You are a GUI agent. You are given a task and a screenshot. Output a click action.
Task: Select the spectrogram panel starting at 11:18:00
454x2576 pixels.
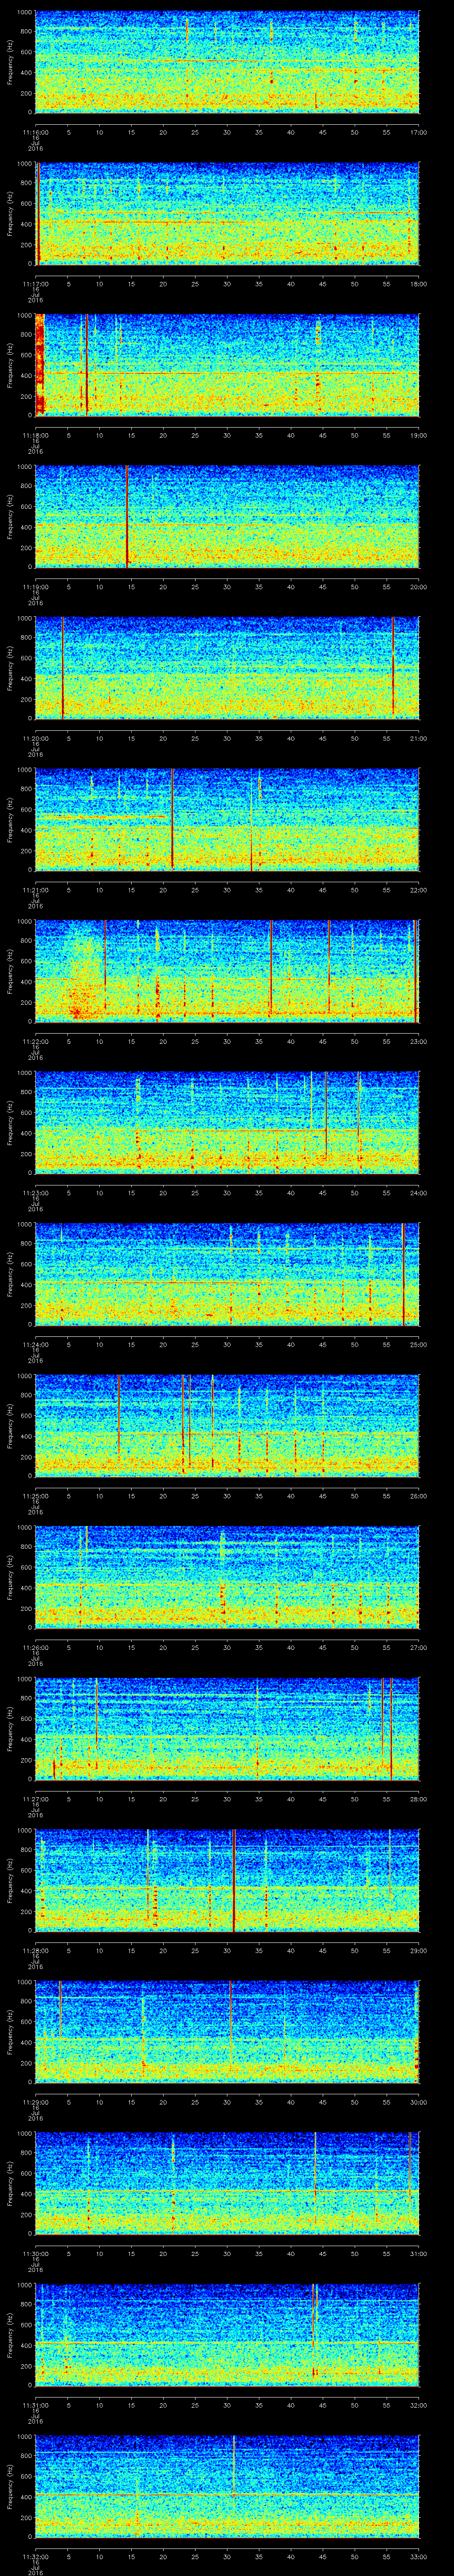[x=227, y=365]
